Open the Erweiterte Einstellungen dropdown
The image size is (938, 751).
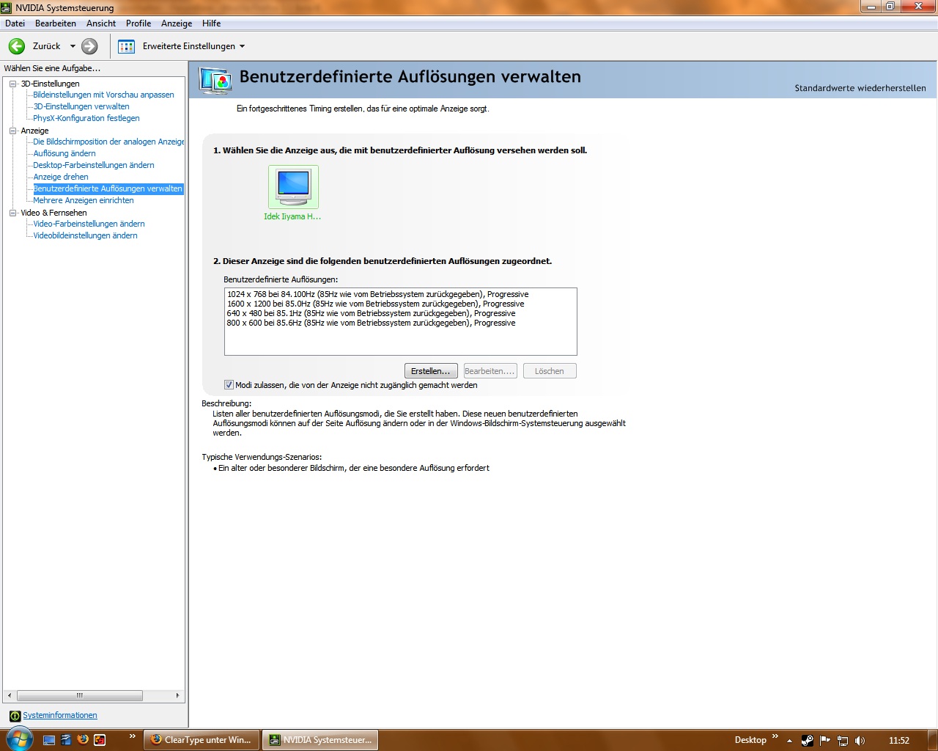(242, 46)
